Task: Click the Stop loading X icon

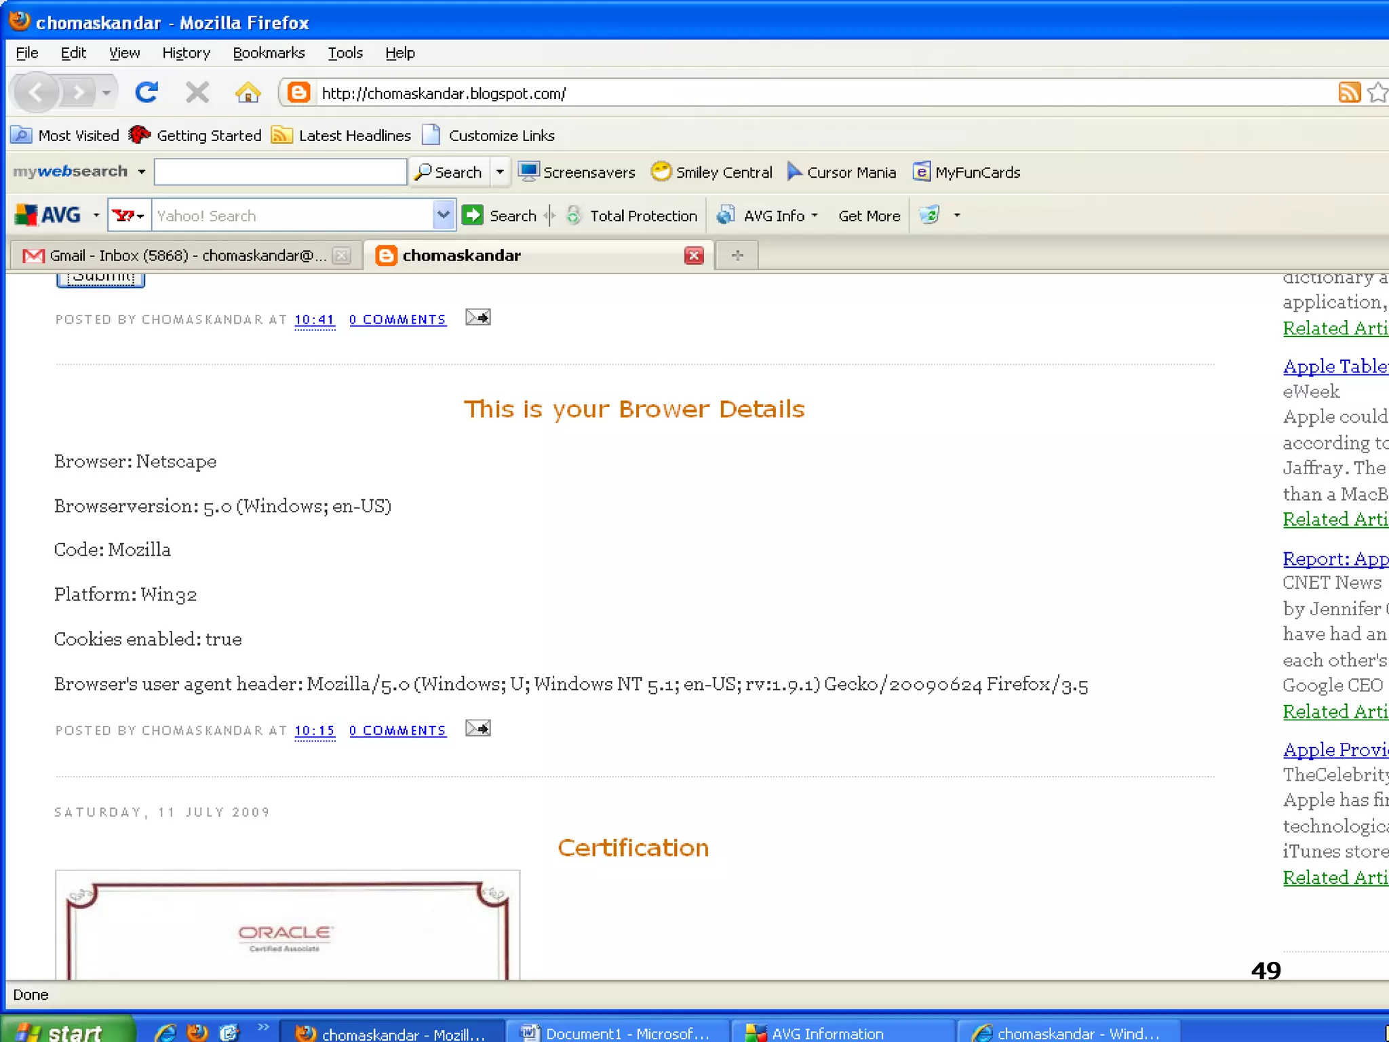Action: click(x=197, y=92)
